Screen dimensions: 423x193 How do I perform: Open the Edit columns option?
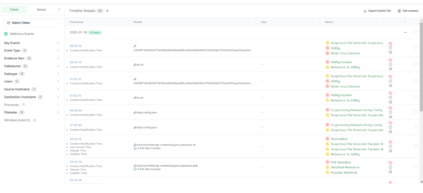(x=408, y=11)
